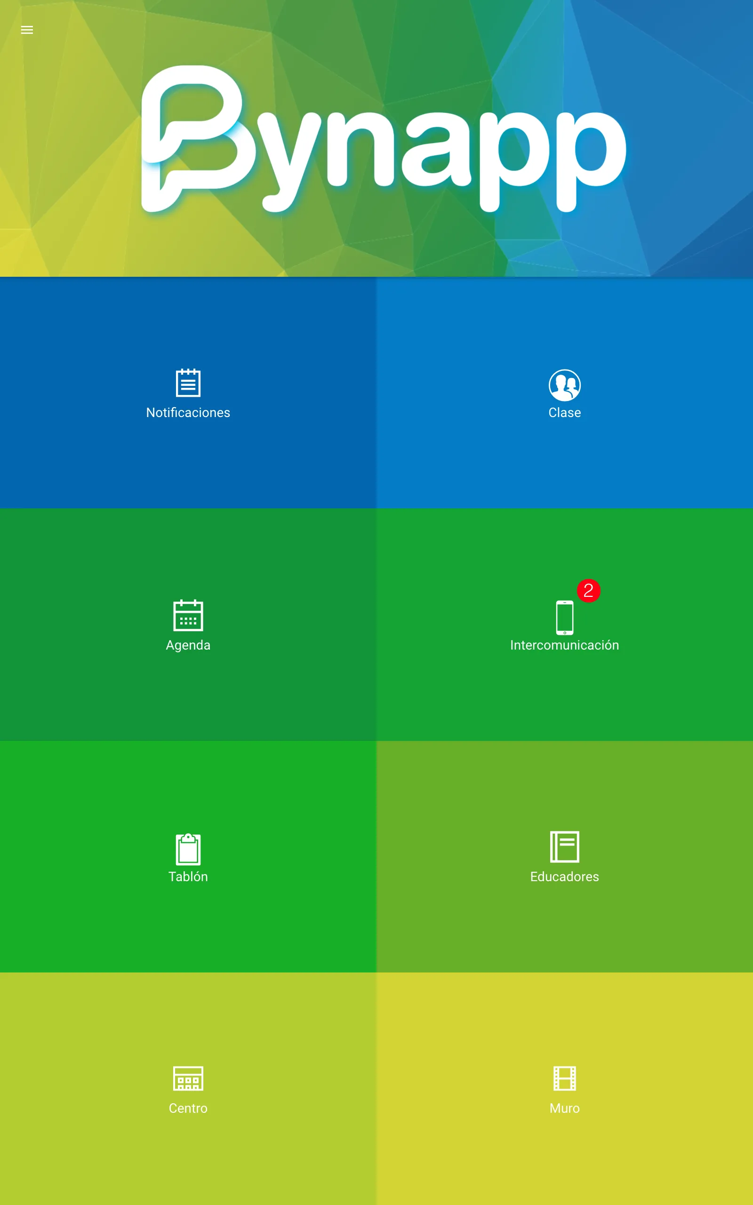
Task: Click the Intercomunicación label
Action: pyautogui.click(x=565, y=645)
